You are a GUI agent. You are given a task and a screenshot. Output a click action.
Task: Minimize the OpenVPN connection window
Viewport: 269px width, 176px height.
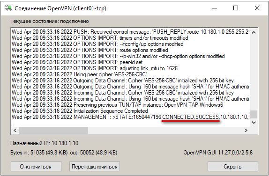(x=215, y=8)
